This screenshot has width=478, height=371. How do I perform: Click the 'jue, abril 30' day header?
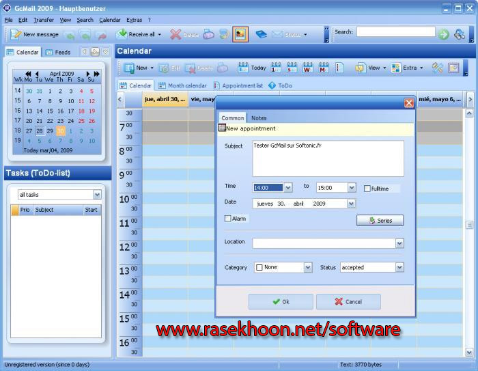pos(165,100)
